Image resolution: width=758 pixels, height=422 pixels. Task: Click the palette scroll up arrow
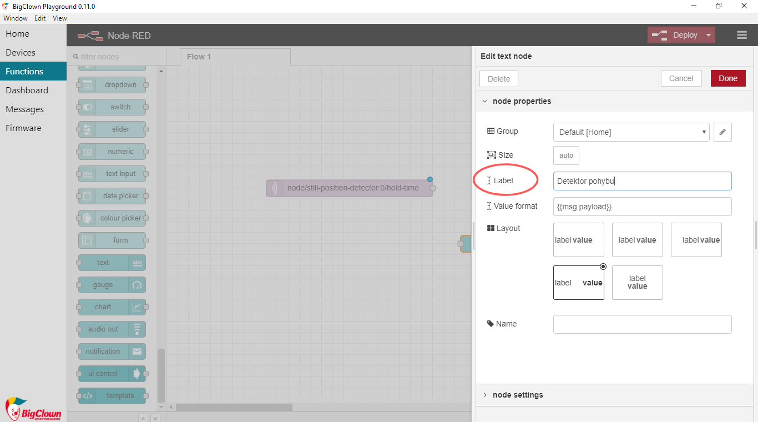pos(161,71)
